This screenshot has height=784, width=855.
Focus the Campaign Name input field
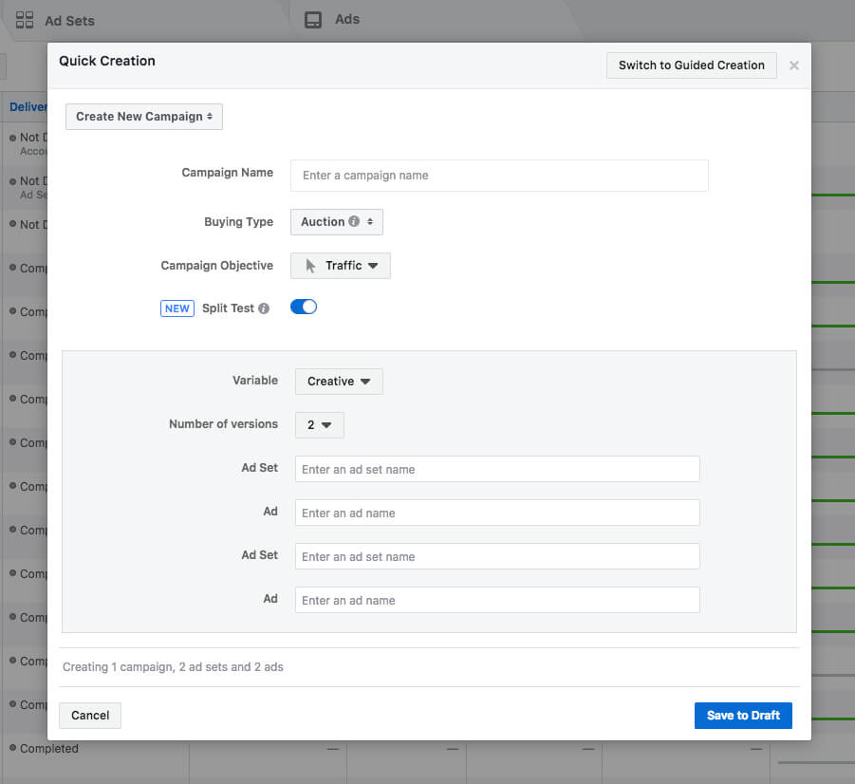[499, 176]
